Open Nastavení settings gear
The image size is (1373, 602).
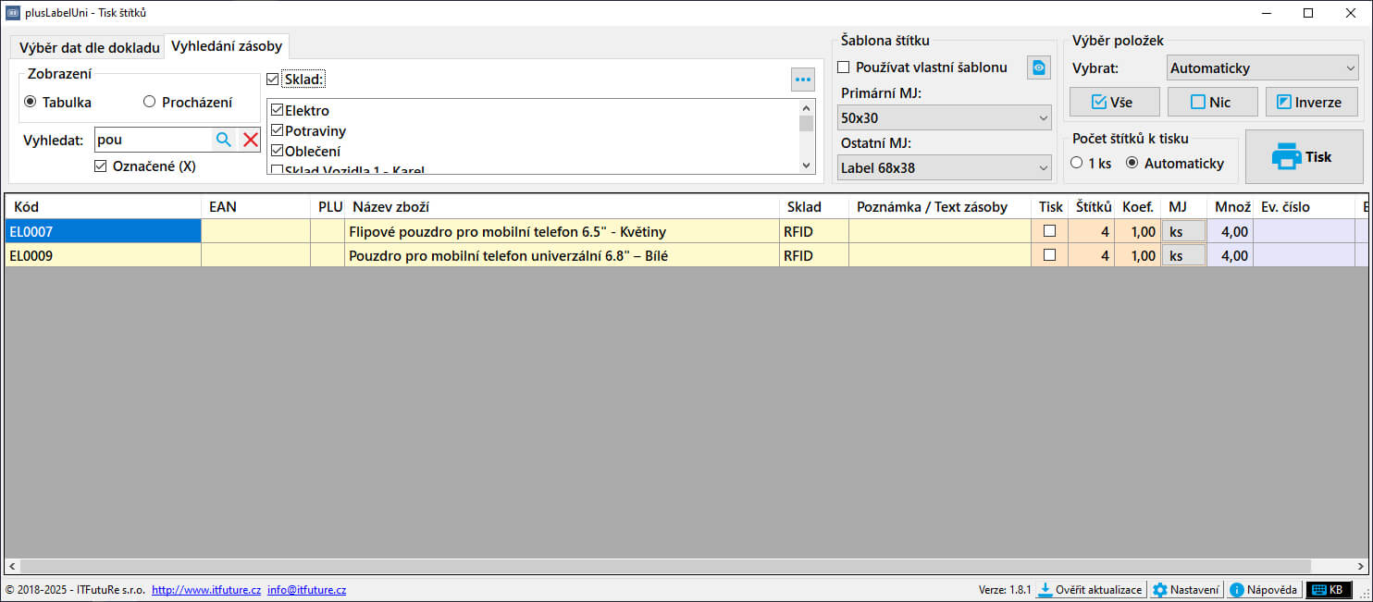point(1185,590)
